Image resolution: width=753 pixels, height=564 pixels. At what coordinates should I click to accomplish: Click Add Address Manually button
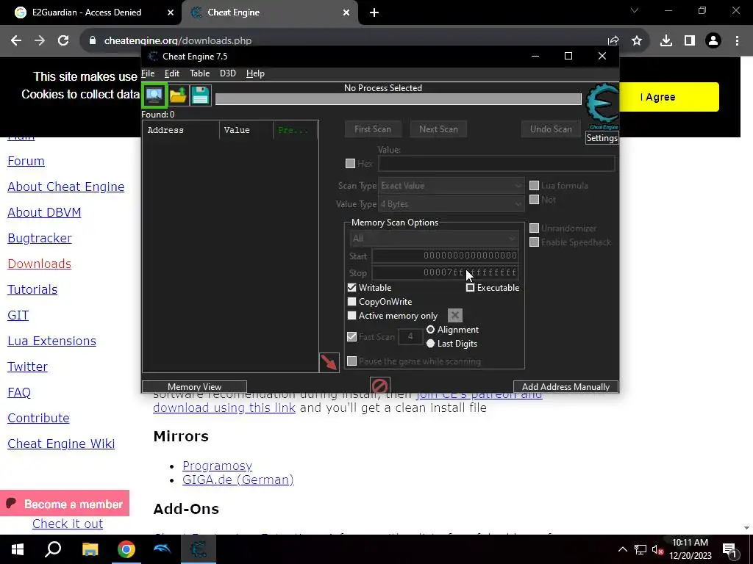(x=565, y=386)
